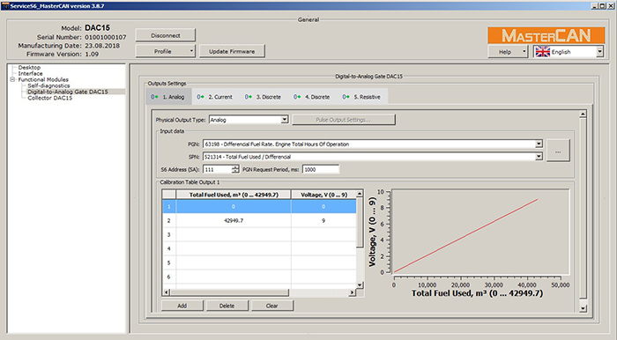
Task: Select row header 1 in table
Action: coord(169,206)
